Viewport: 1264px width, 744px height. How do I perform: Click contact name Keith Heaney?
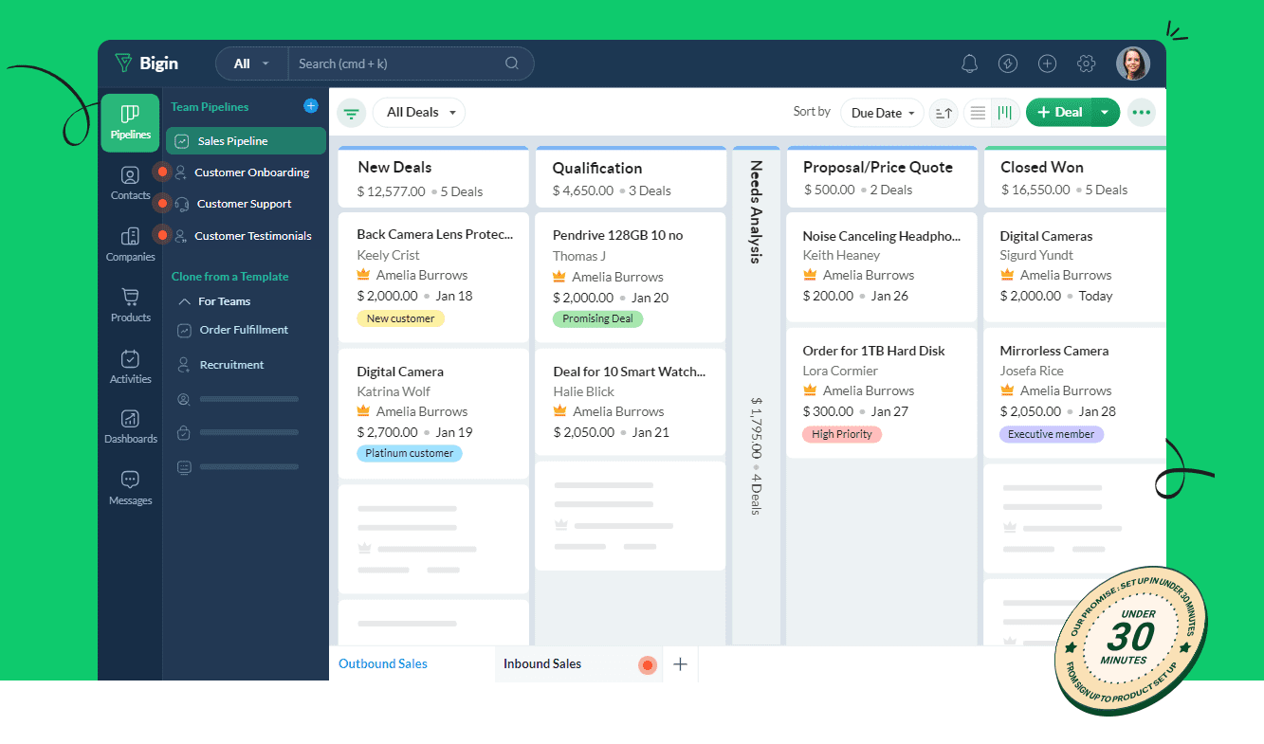[841, 255]
